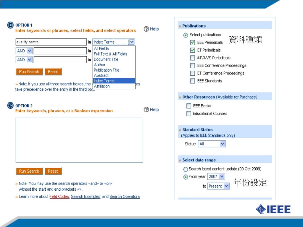
Task: Select highlighted 'Index Terms' list option
Action: point(114,81)
